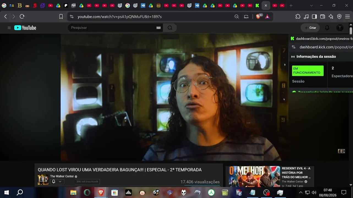
Task: Open the browser extensions puzzle icon
Action: 298,16
